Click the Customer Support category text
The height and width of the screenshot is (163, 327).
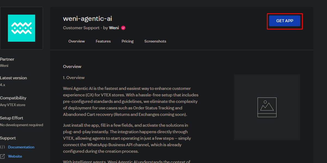81,28
